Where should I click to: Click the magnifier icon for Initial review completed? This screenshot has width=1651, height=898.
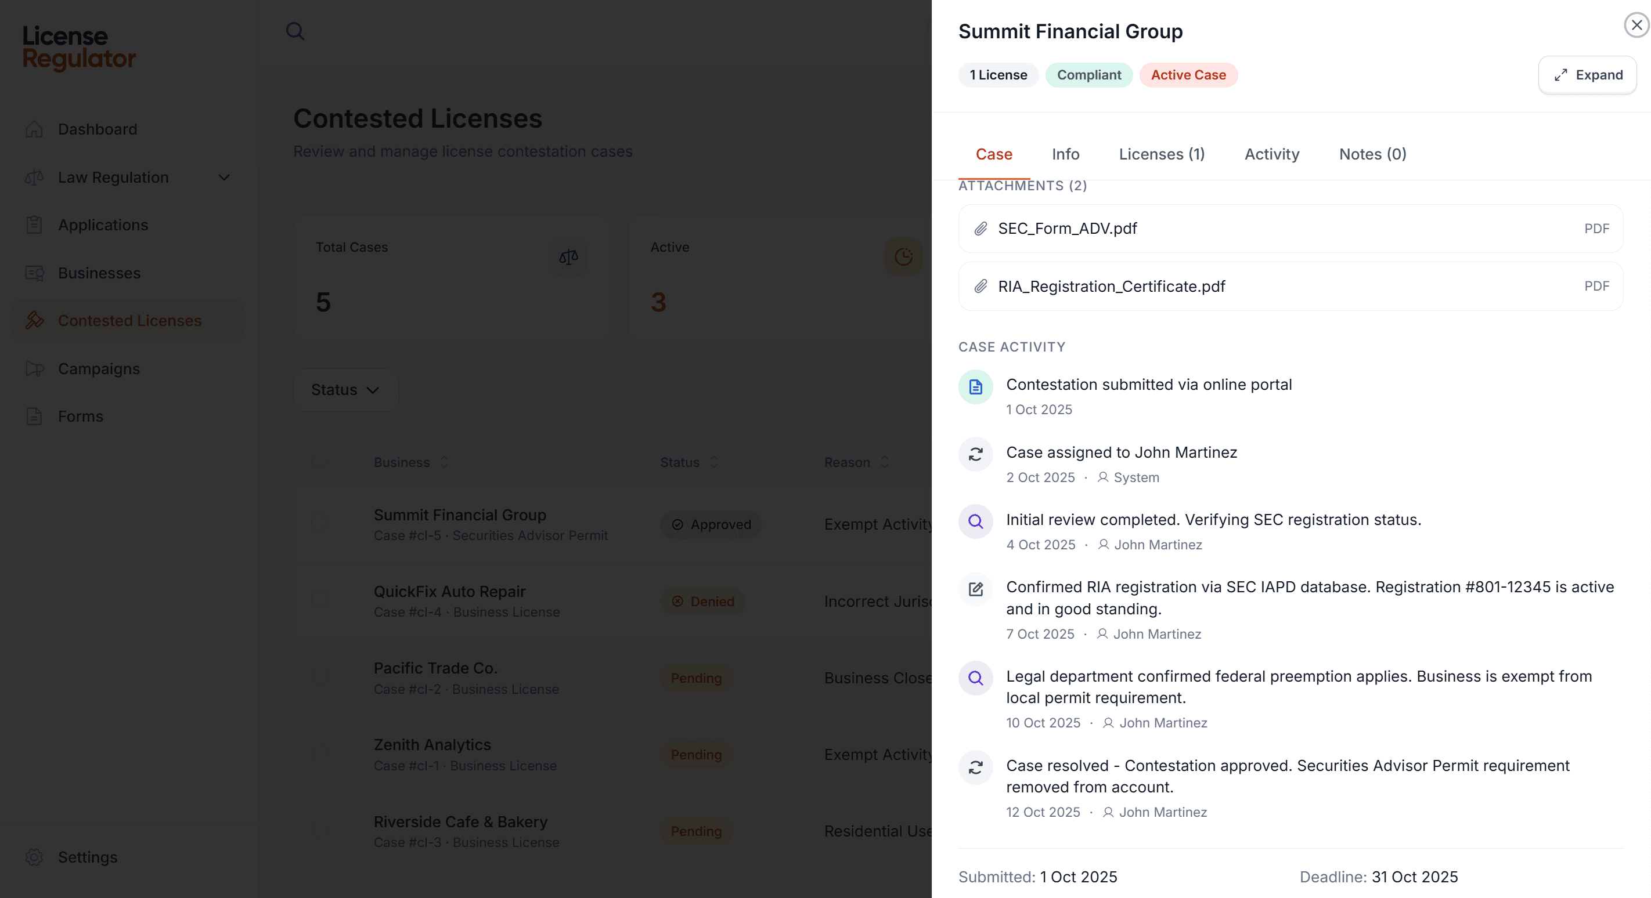pos(975,522)
